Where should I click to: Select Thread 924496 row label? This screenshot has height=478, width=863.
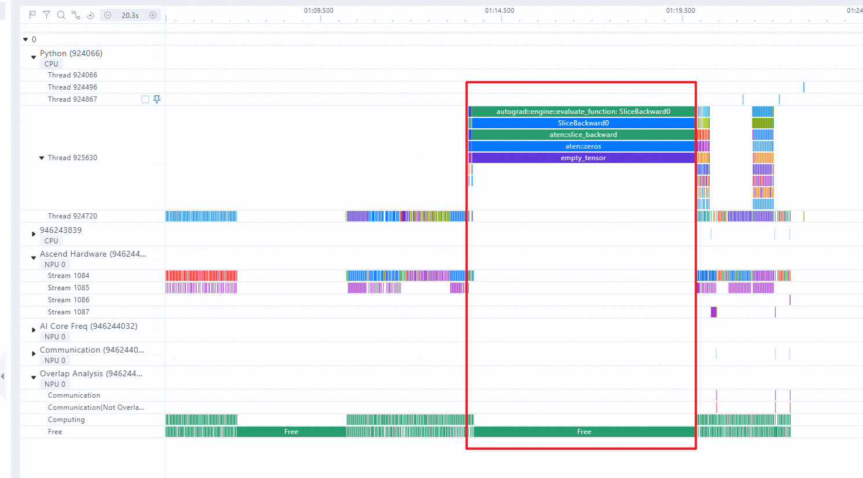click(x=72, y=87)
